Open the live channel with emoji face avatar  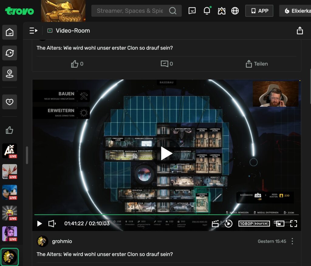tap(9, 213)
